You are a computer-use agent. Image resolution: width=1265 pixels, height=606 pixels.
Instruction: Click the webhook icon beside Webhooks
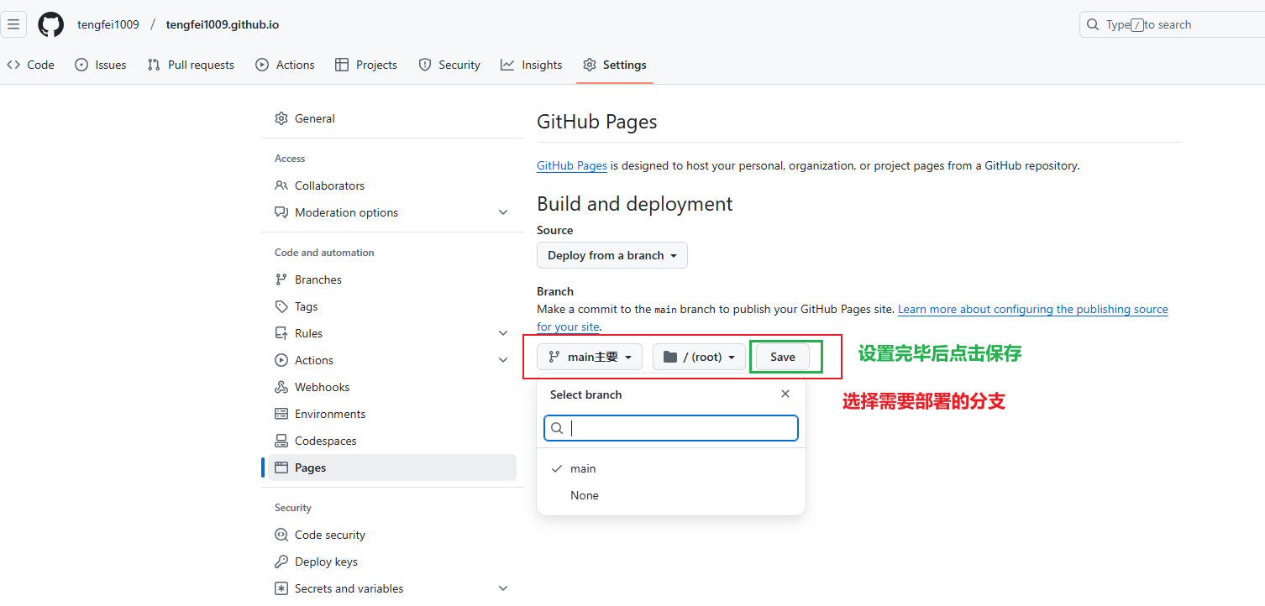coord(281,387)
